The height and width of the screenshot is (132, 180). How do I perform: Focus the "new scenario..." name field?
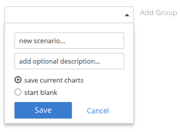(69, 41)
